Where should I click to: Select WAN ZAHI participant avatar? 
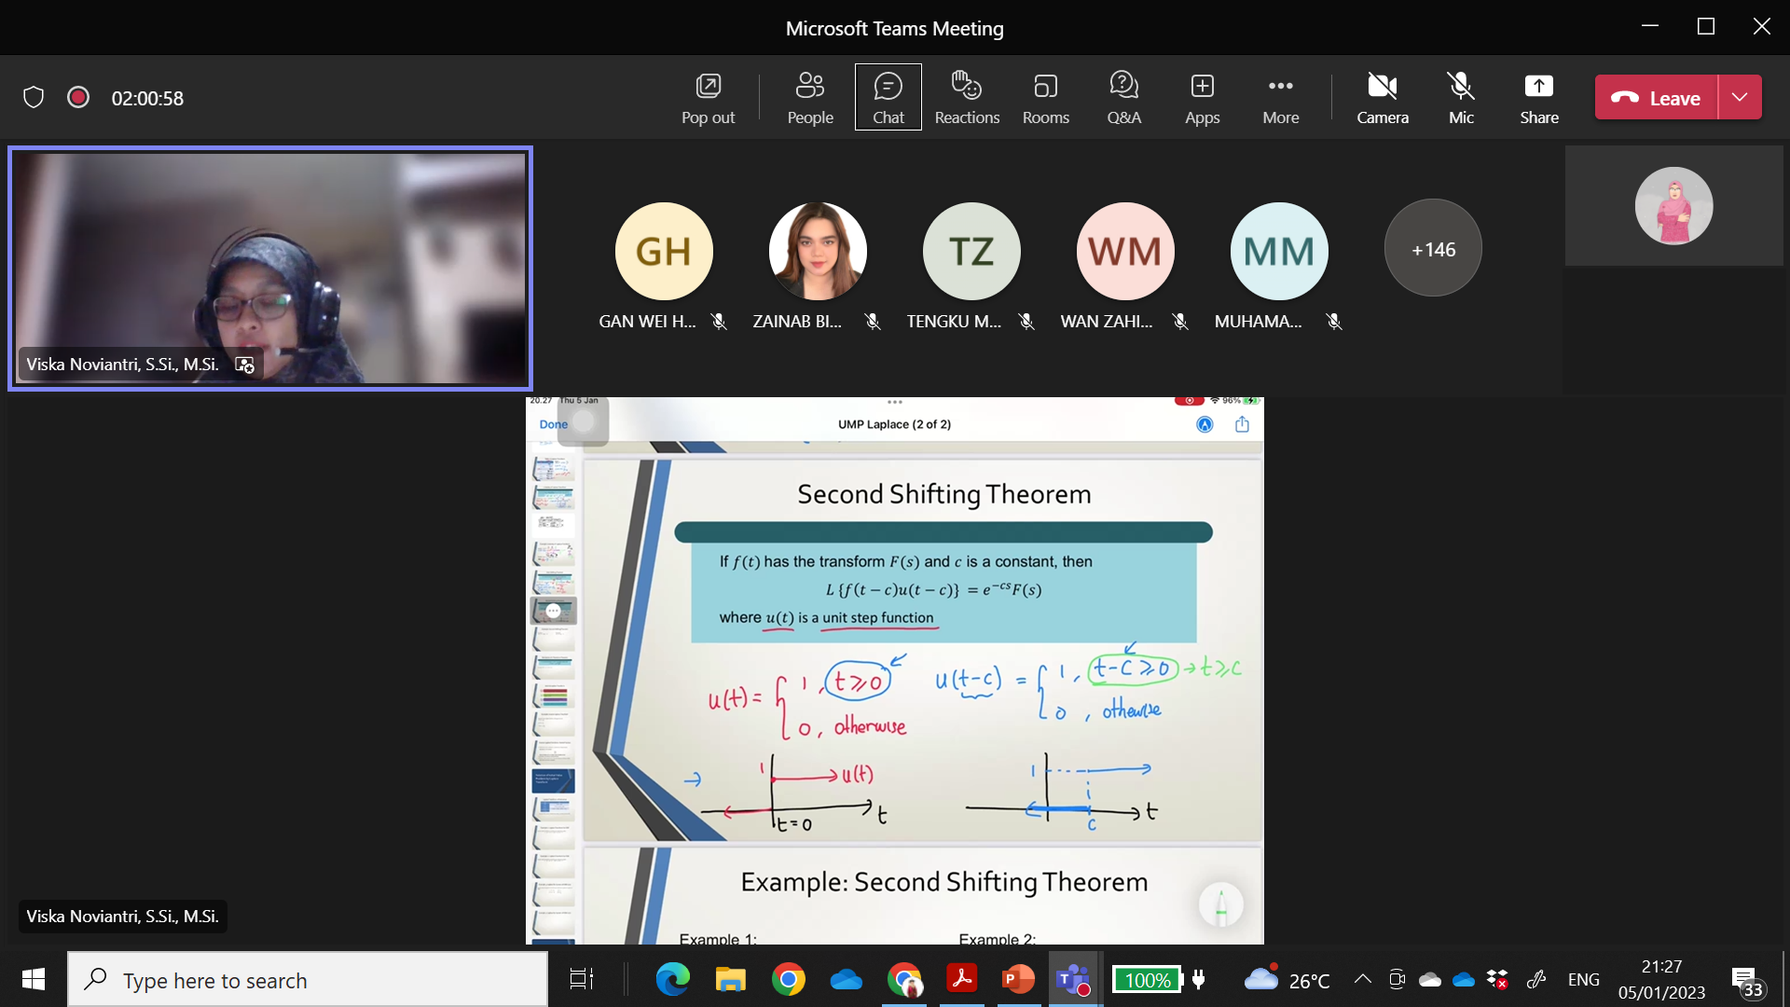pyautogui.click(x=1124, y=251)
